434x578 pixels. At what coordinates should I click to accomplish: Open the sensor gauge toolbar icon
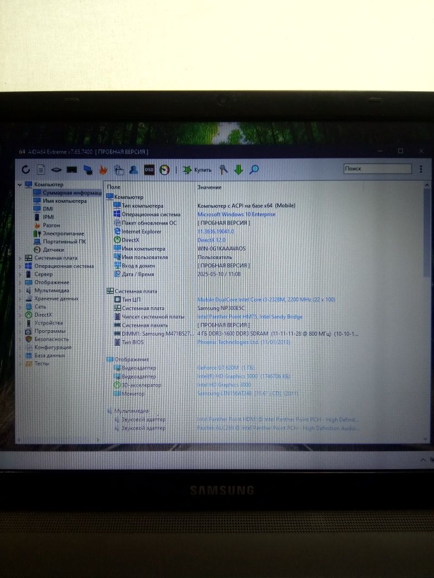point(165,170)
